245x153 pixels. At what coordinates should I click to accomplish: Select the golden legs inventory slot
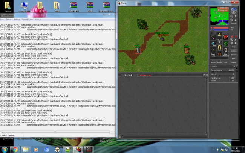click(x=219, y=48)
